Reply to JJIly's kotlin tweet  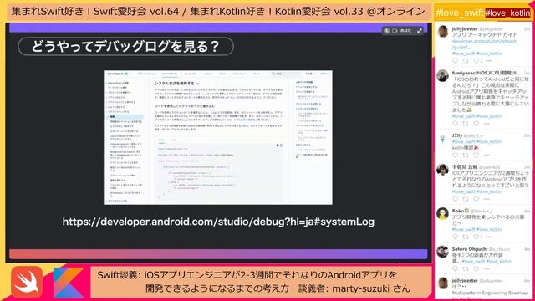tap(455, 155)
